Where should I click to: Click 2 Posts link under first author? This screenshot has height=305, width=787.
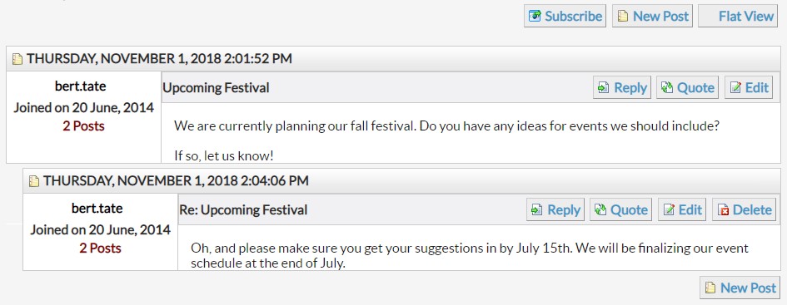coord(83,125)
